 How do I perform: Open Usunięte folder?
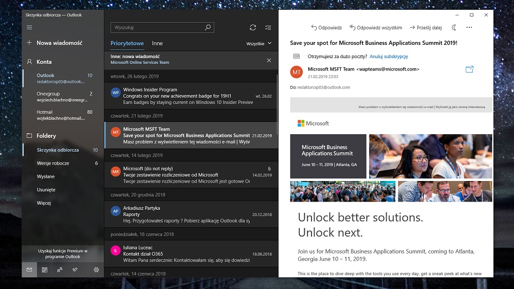pyautogui.click(x=63, y=190)
